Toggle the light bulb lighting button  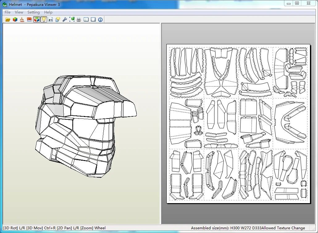[x=44, y=20]
